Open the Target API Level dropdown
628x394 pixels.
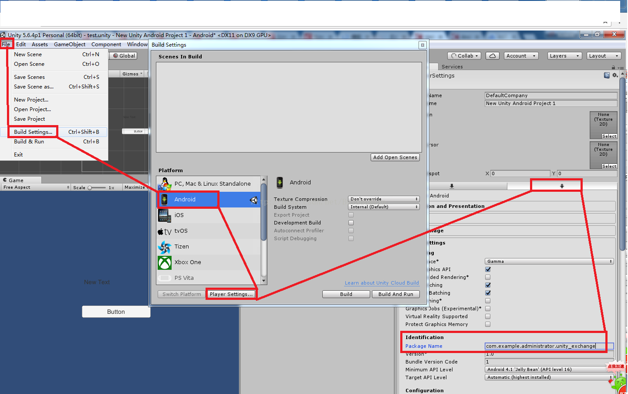click(x=549, y=377)
